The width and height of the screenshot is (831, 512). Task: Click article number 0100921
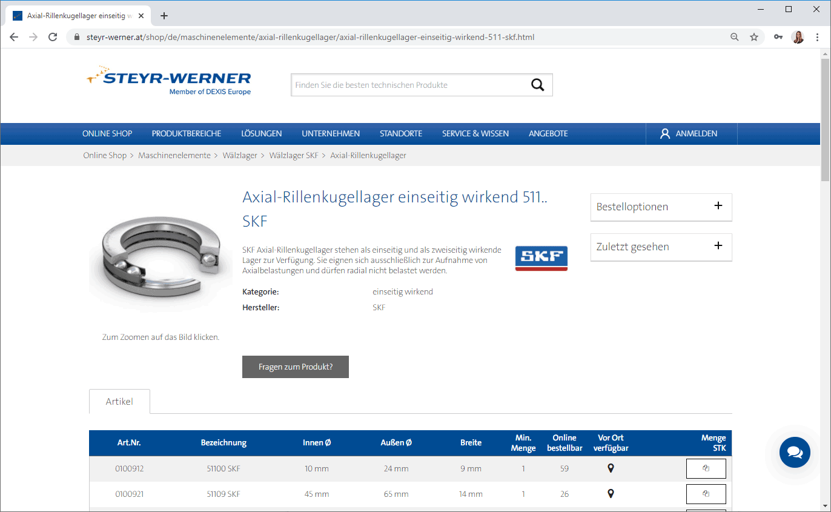coord(130,494)
